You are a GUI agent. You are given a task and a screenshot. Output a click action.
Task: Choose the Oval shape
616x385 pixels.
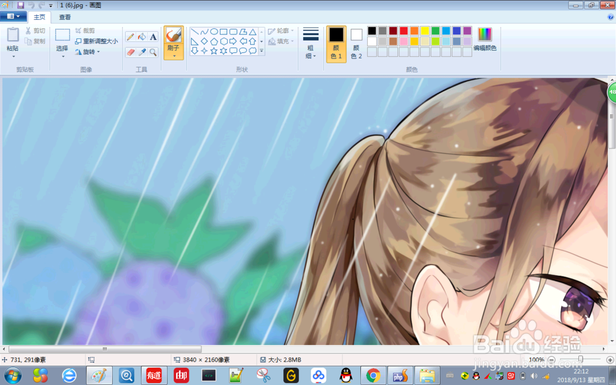214,32
